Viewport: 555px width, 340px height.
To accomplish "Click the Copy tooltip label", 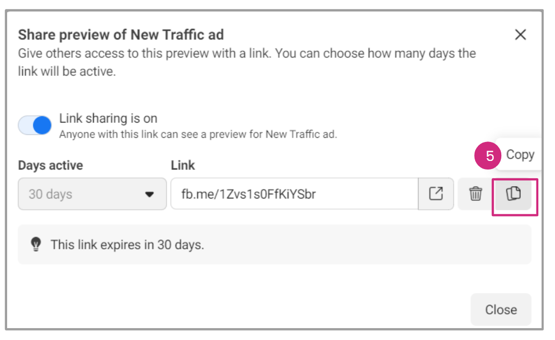I will (x=520, y=155).
